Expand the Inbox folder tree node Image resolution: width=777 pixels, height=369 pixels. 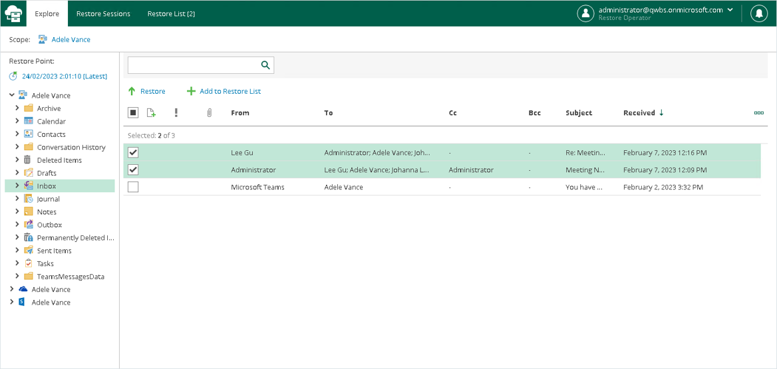point(17,186)
